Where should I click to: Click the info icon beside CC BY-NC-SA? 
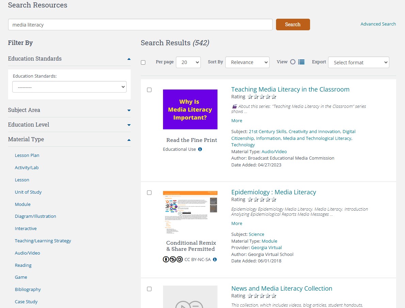pos(215,259)
